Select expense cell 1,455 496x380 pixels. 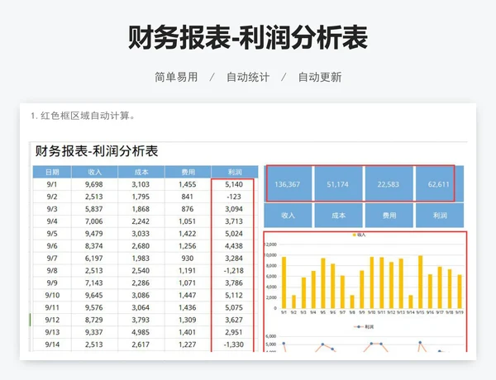188,184
